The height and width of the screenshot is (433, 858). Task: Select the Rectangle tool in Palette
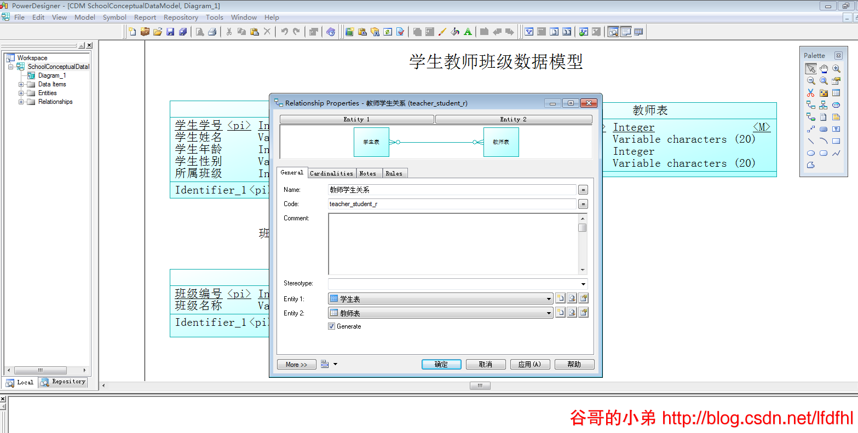(x=836, y=141)
